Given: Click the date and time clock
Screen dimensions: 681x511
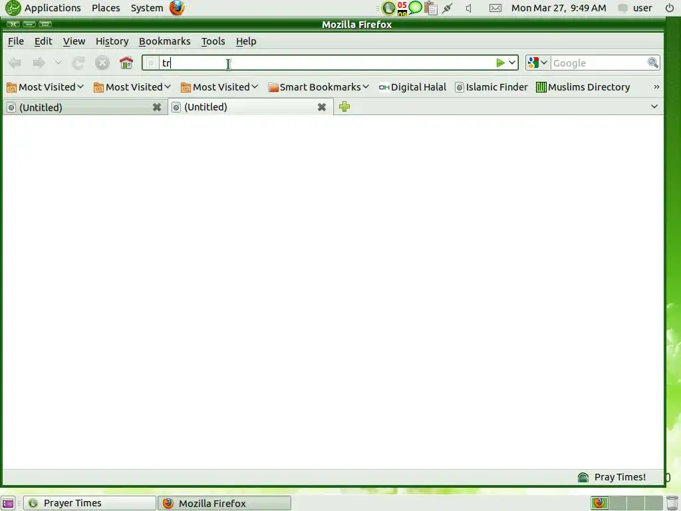Looking at the screenshot, I should [559, 8].
